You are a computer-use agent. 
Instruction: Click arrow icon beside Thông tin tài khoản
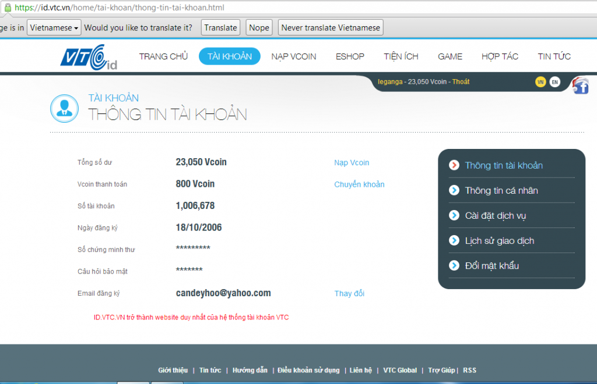[454, 165]
